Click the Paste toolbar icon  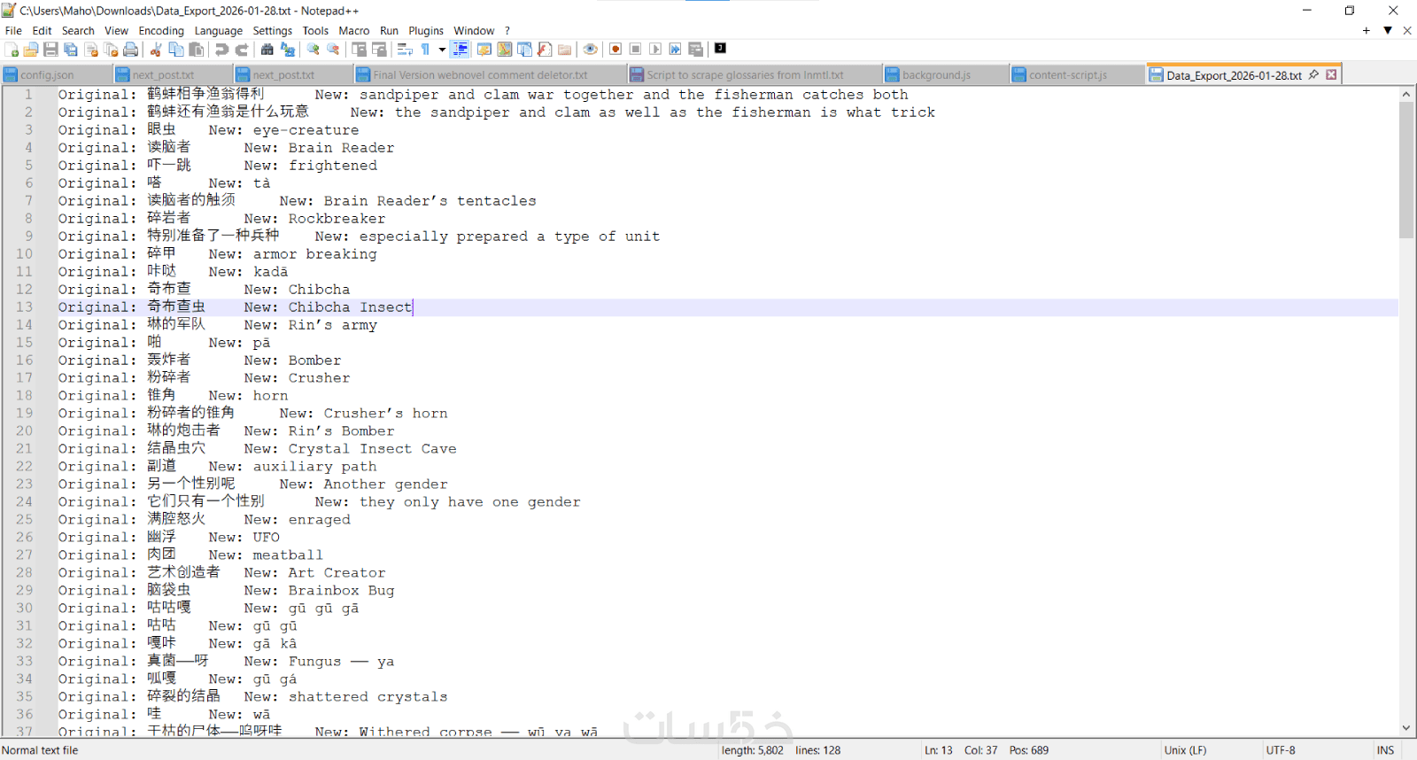(197, 50)
